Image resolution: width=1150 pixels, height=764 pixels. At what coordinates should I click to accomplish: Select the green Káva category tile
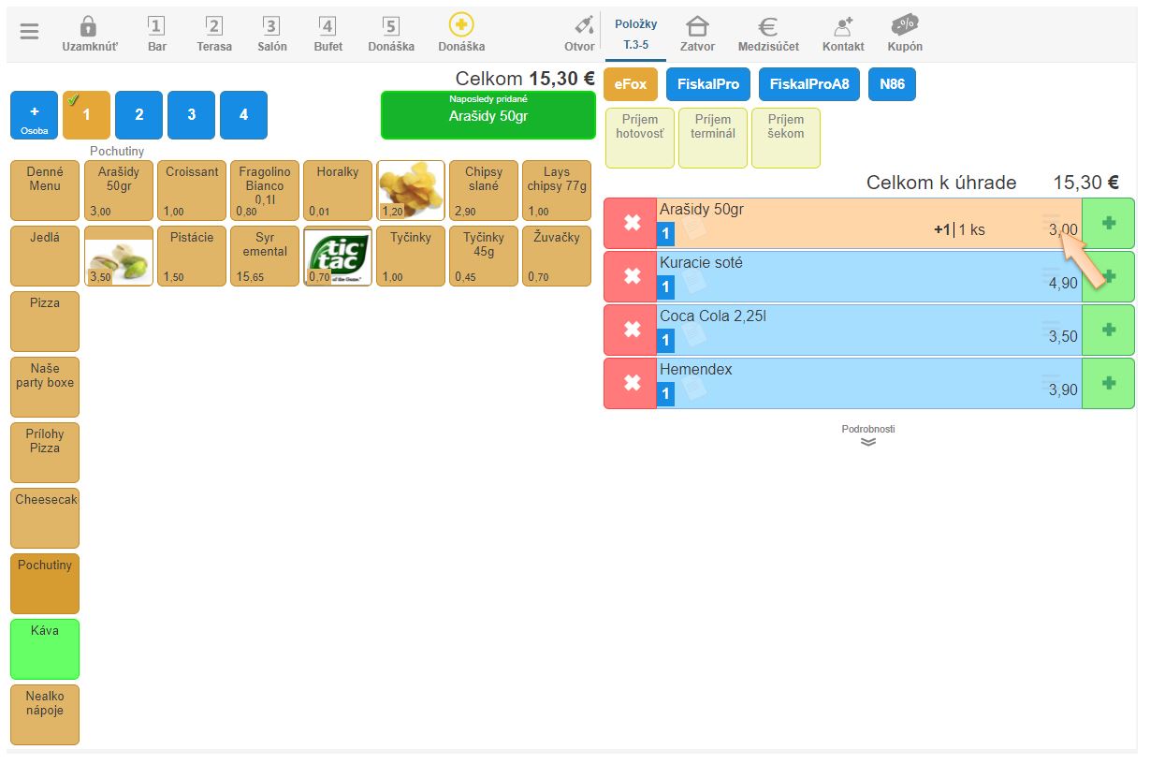pyautogui.click(x=45, y=649)
